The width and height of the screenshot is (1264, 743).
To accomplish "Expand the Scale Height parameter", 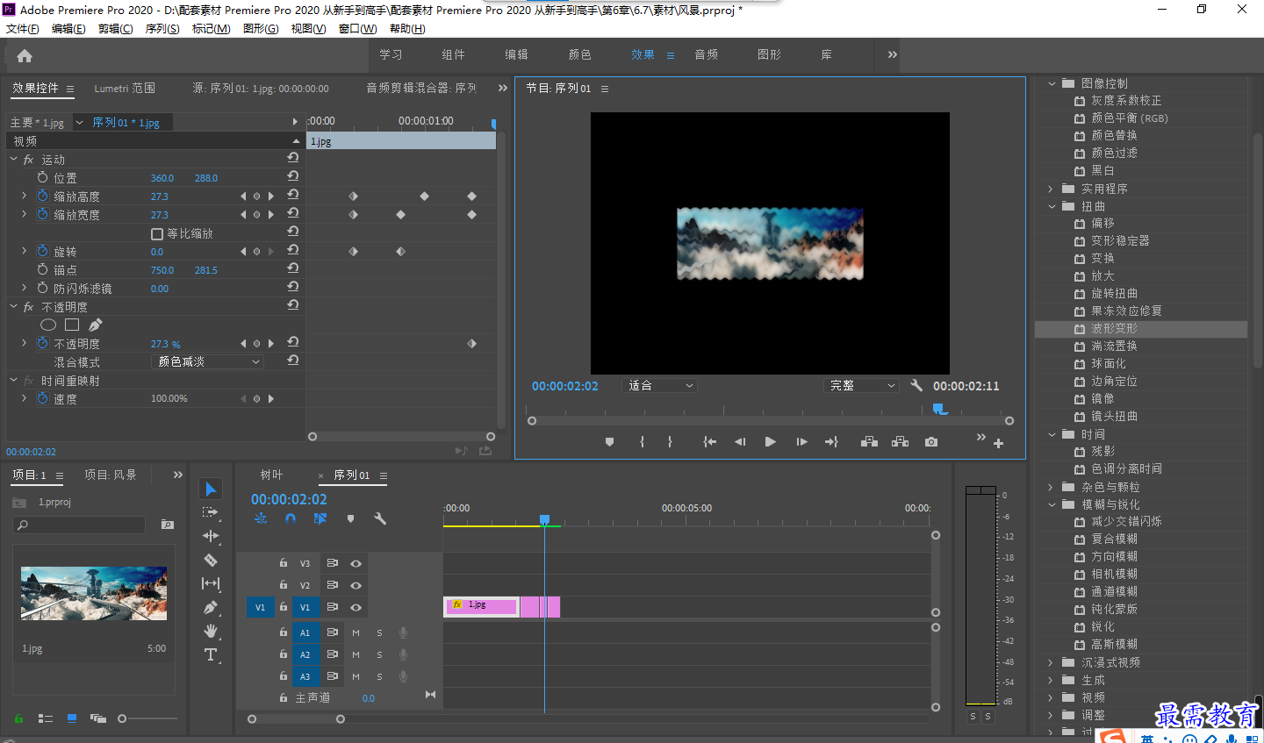I will coord(24,196).
